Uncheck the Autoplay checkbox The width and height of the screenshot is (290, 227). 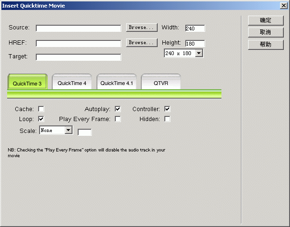(118, 109)
